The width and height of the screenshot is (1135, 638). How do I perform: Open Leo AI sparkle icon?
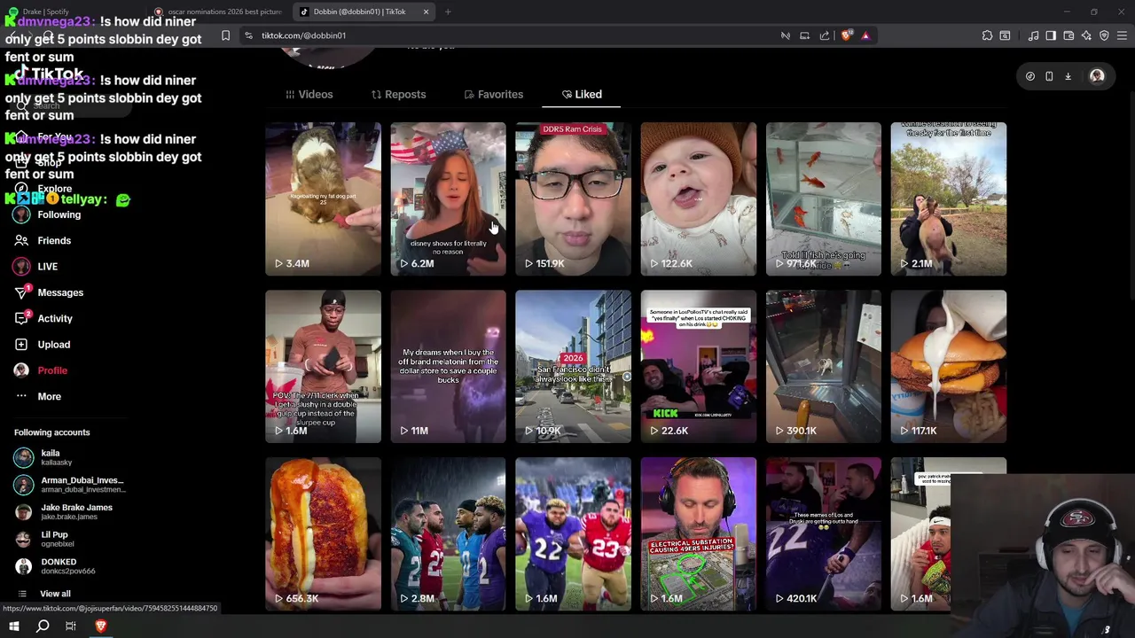1086,35
